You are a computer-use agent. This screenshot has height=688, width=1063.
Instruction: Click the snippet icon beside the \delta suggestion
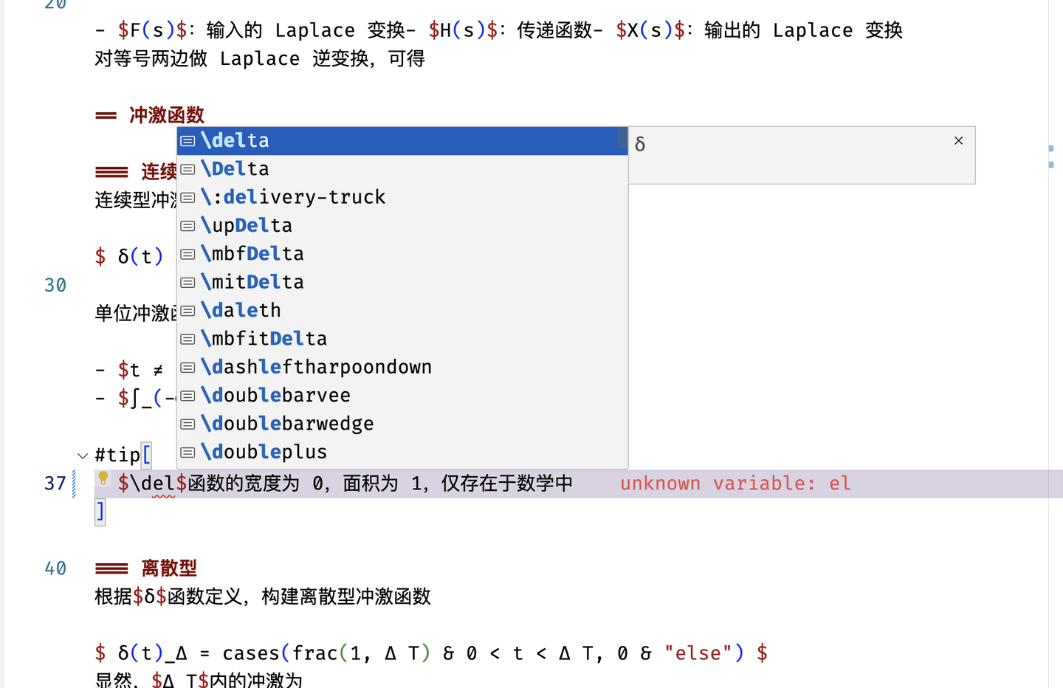187,140
